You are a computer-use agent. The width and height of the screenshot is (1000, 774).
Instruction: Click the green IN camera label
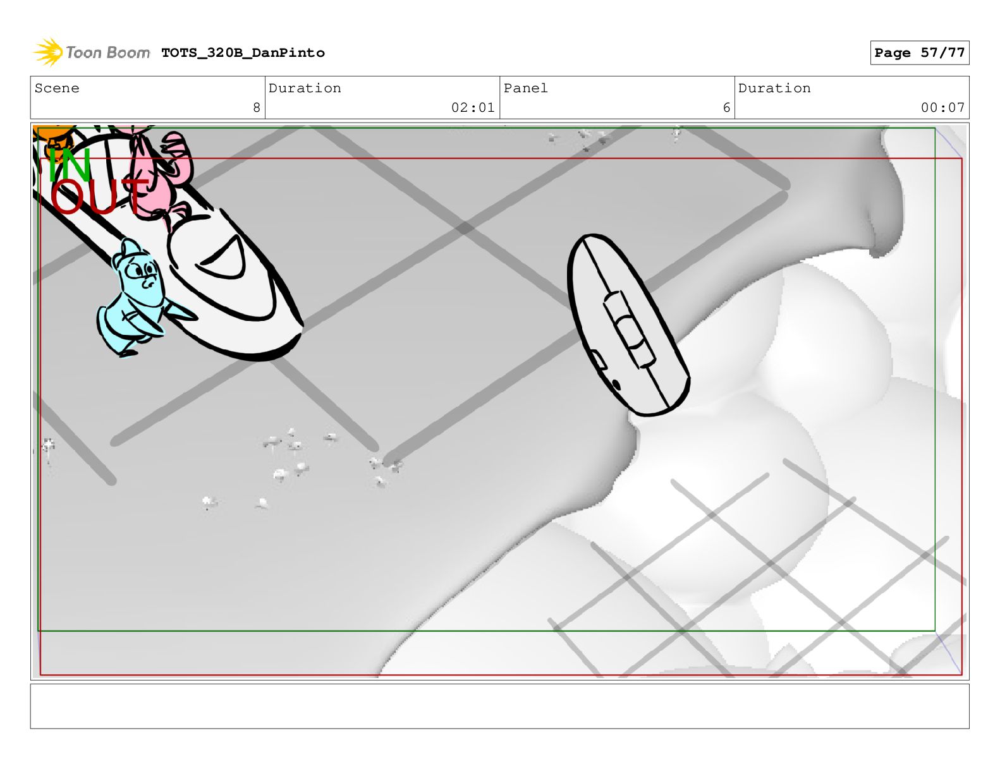coord(69,165)
